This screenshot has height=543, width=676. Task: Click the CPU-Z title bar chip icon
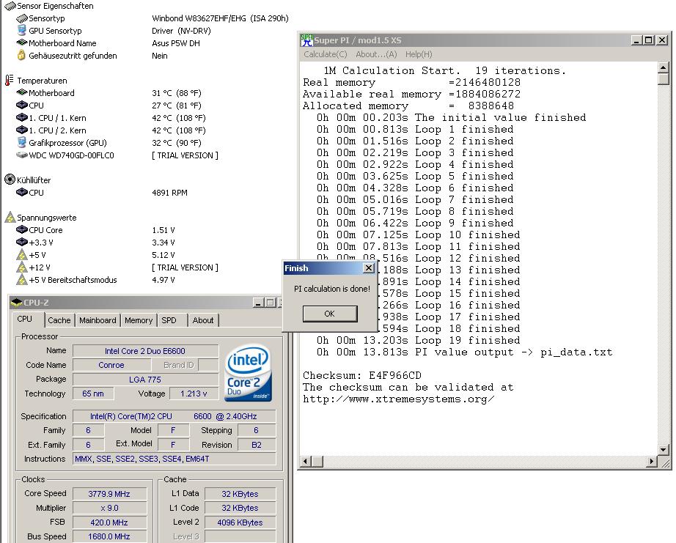(16, 303)
